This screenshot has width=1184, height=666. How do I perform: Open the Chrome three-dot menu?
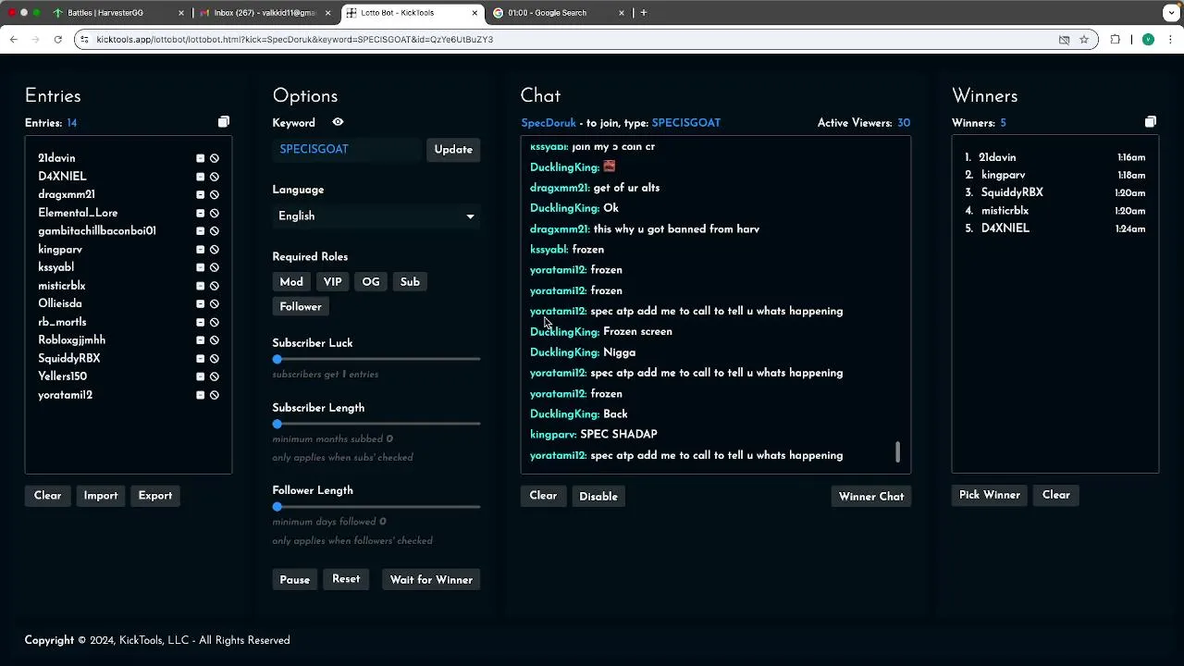point(1171,40)
